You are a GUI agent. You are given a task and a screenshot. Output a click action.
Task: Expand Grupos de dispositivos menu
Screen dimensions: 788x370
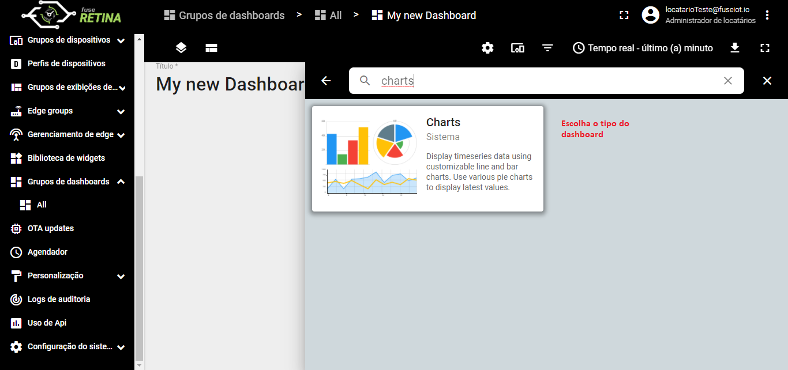(x=121, y=40)
